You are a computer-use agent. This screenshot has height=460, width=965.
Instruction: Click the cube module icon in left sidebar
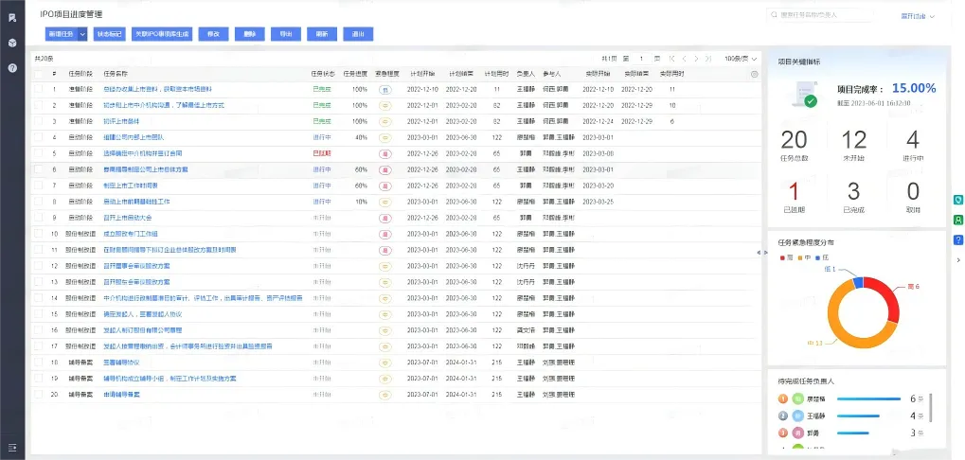tap(12, 43)
